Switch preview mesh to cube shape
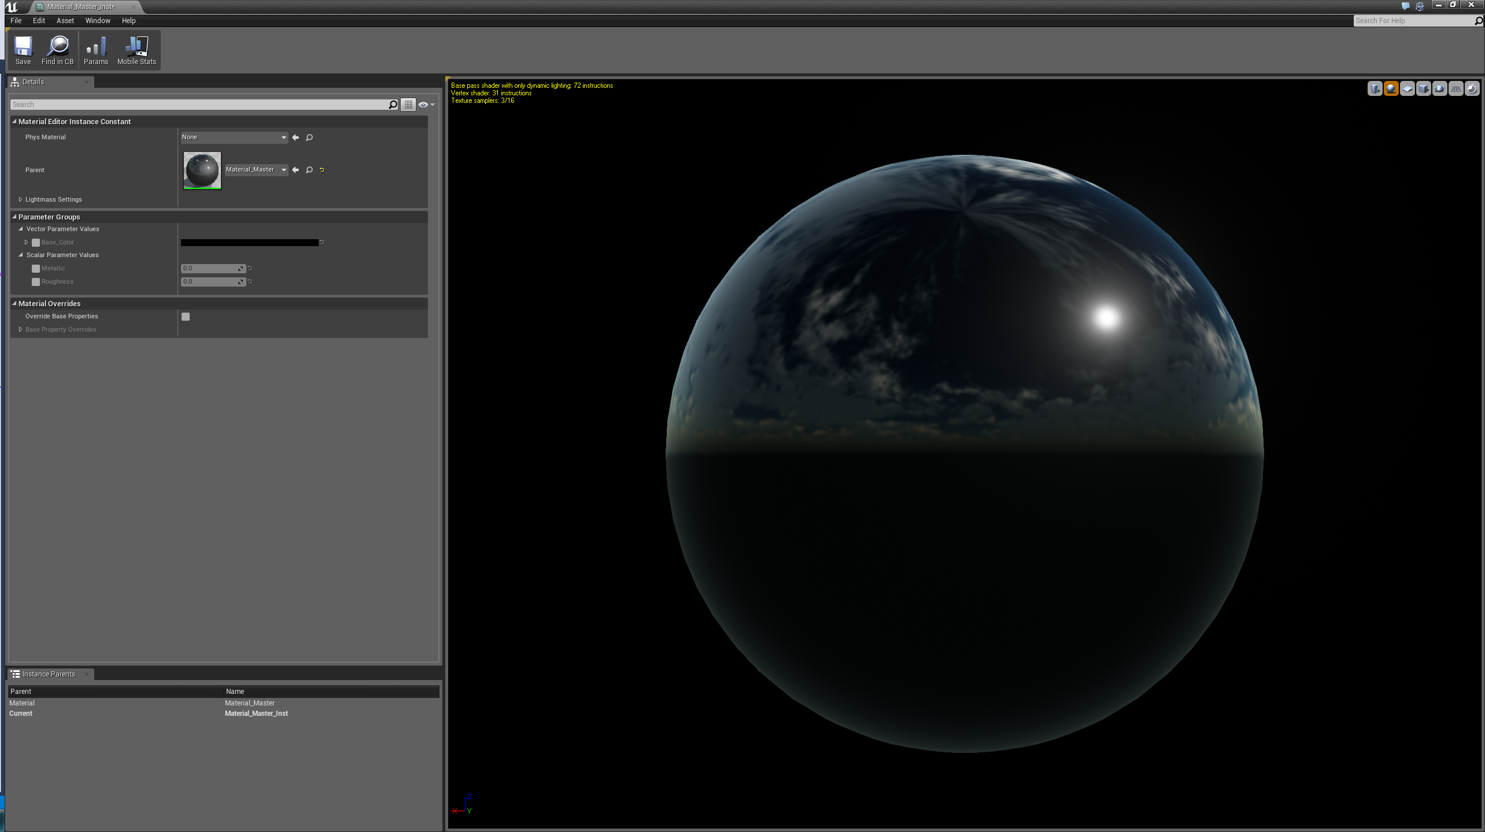This screenshot has width=1485, height=832. [x=1423, y=88]
